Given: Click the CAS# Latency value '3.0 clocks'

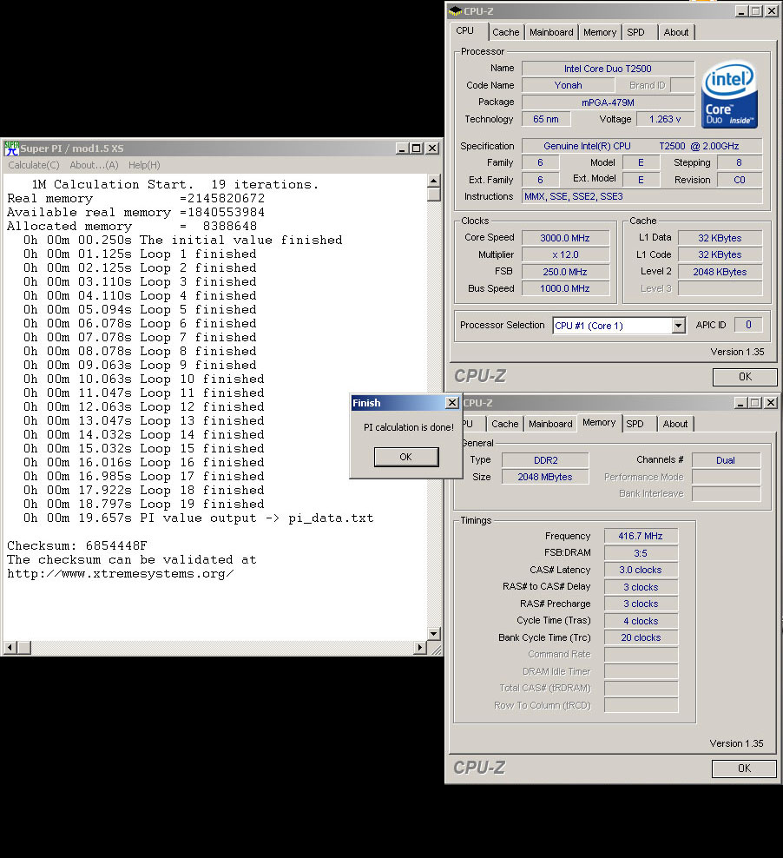Looking at the screenshot, I should (x=641, y=571).
